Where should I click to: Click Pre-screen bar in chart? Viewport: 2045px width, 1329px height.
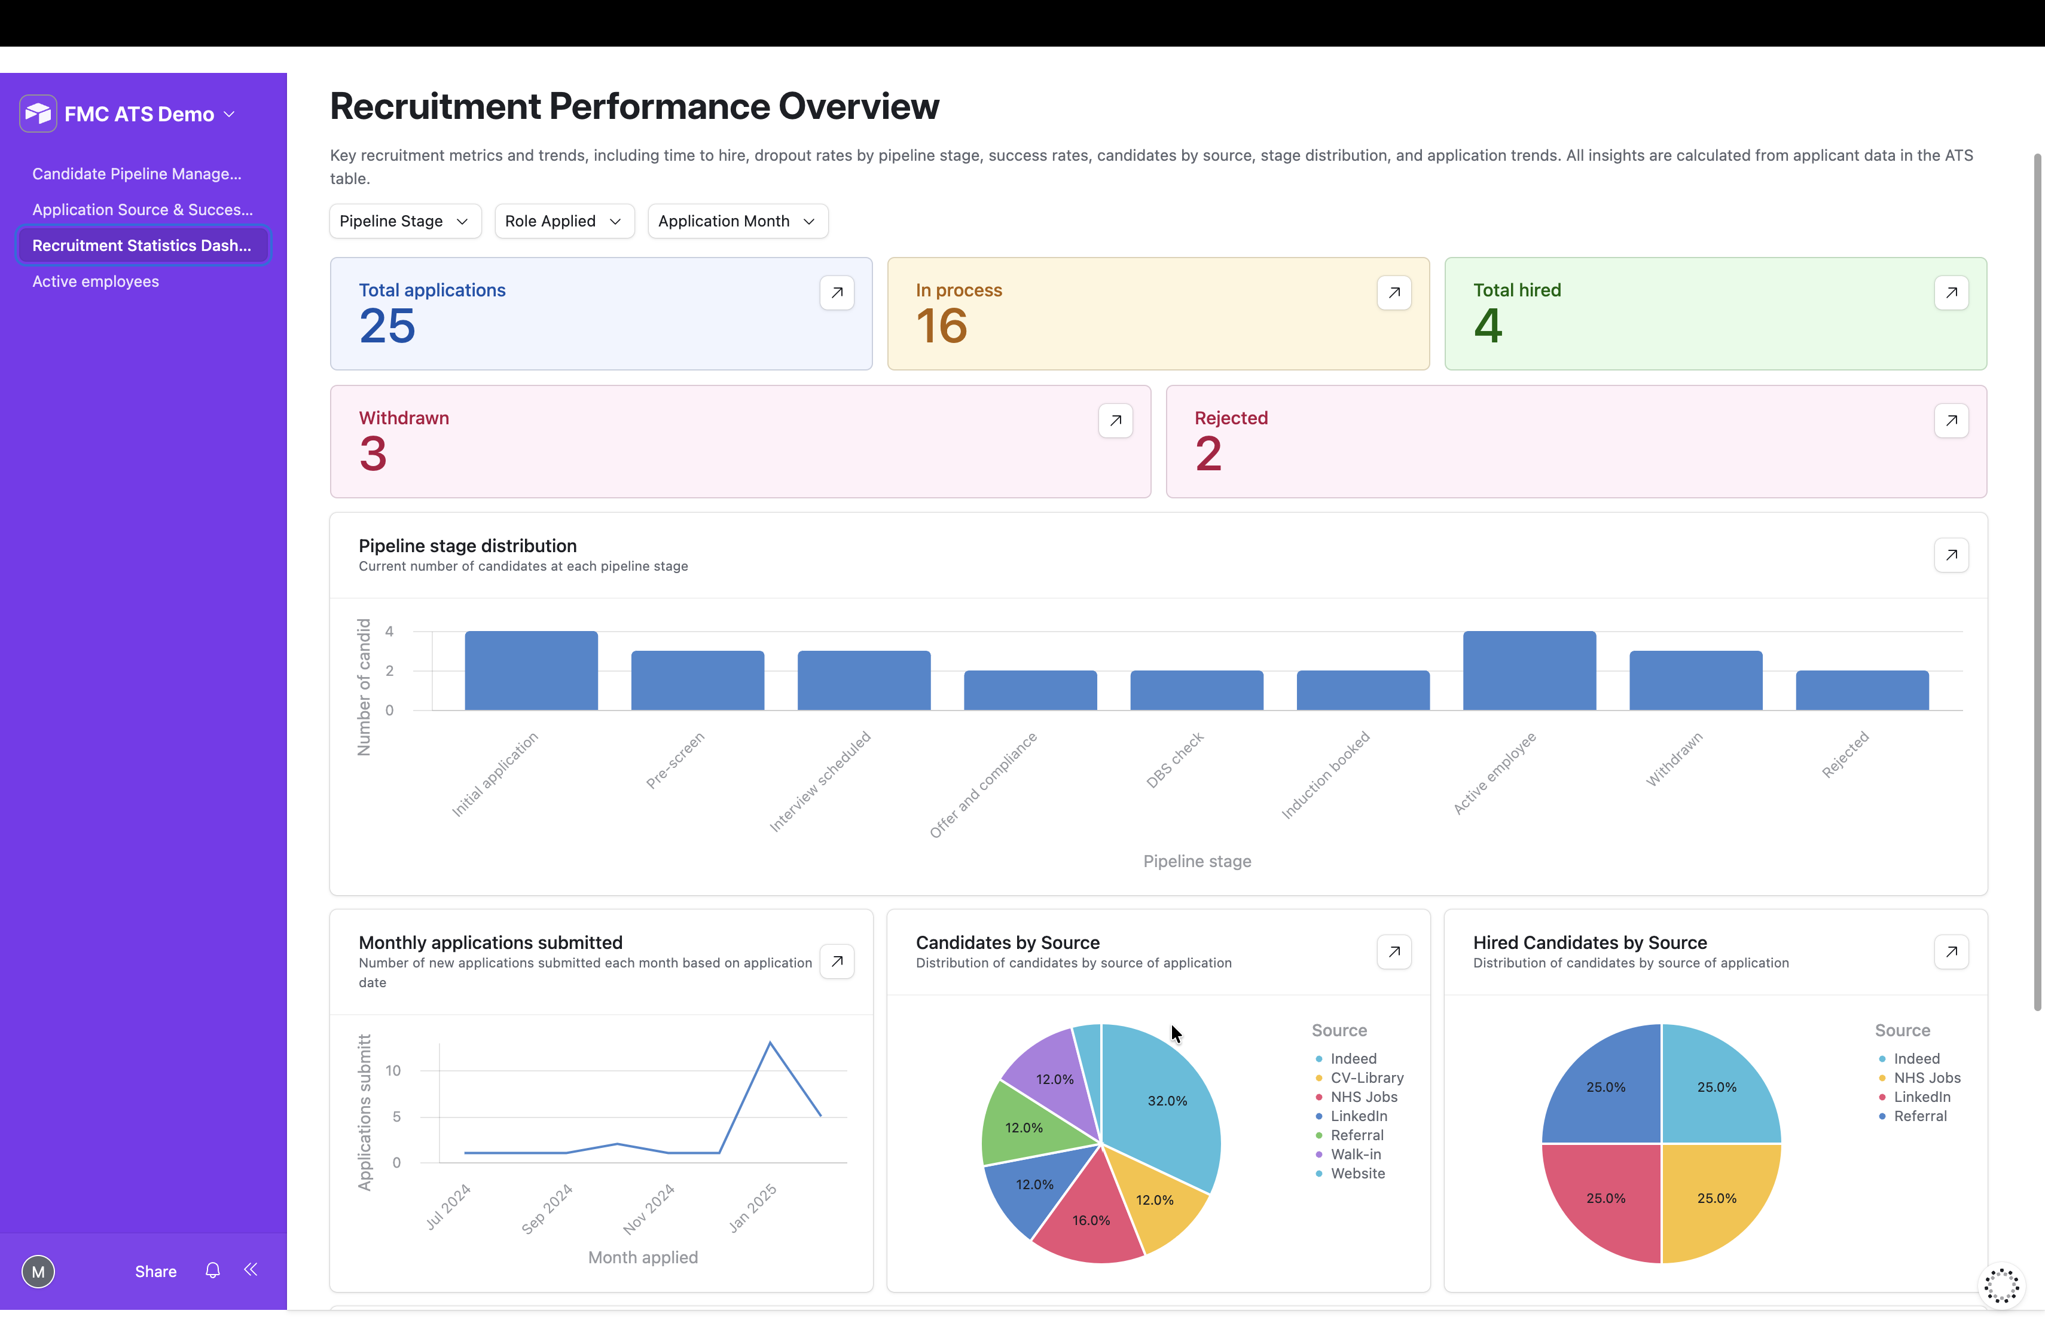pos(698,681)
